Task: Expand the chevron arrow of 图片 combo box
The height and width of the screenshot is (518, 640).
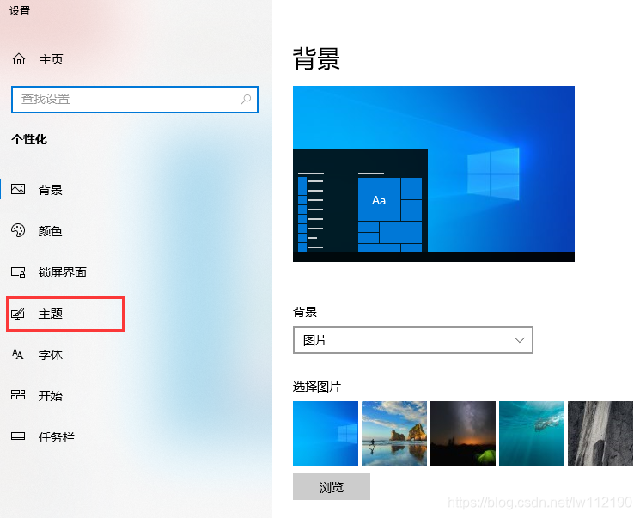Action: coord(519,340)
